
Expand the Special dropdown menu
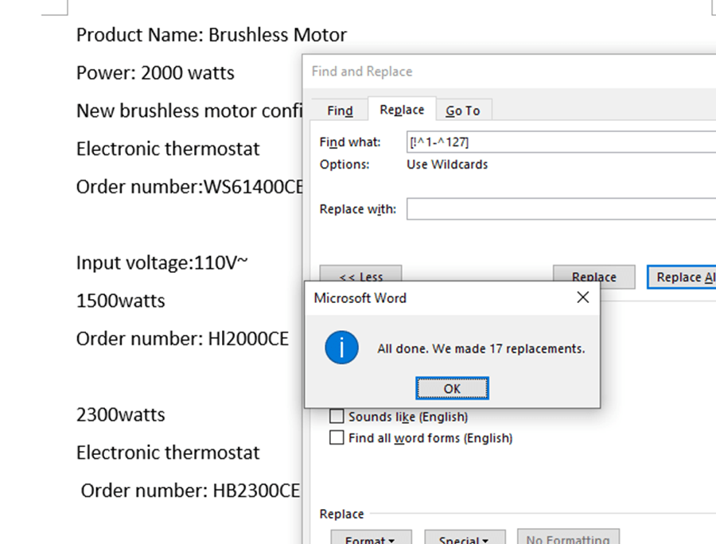pyautogui.click(x=465, y=538)
